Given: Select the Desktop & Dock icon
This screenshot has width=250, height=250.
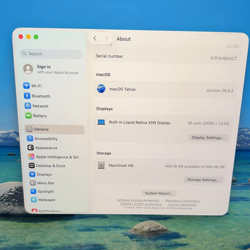Looking at the screenshot, I should point(32,165).
